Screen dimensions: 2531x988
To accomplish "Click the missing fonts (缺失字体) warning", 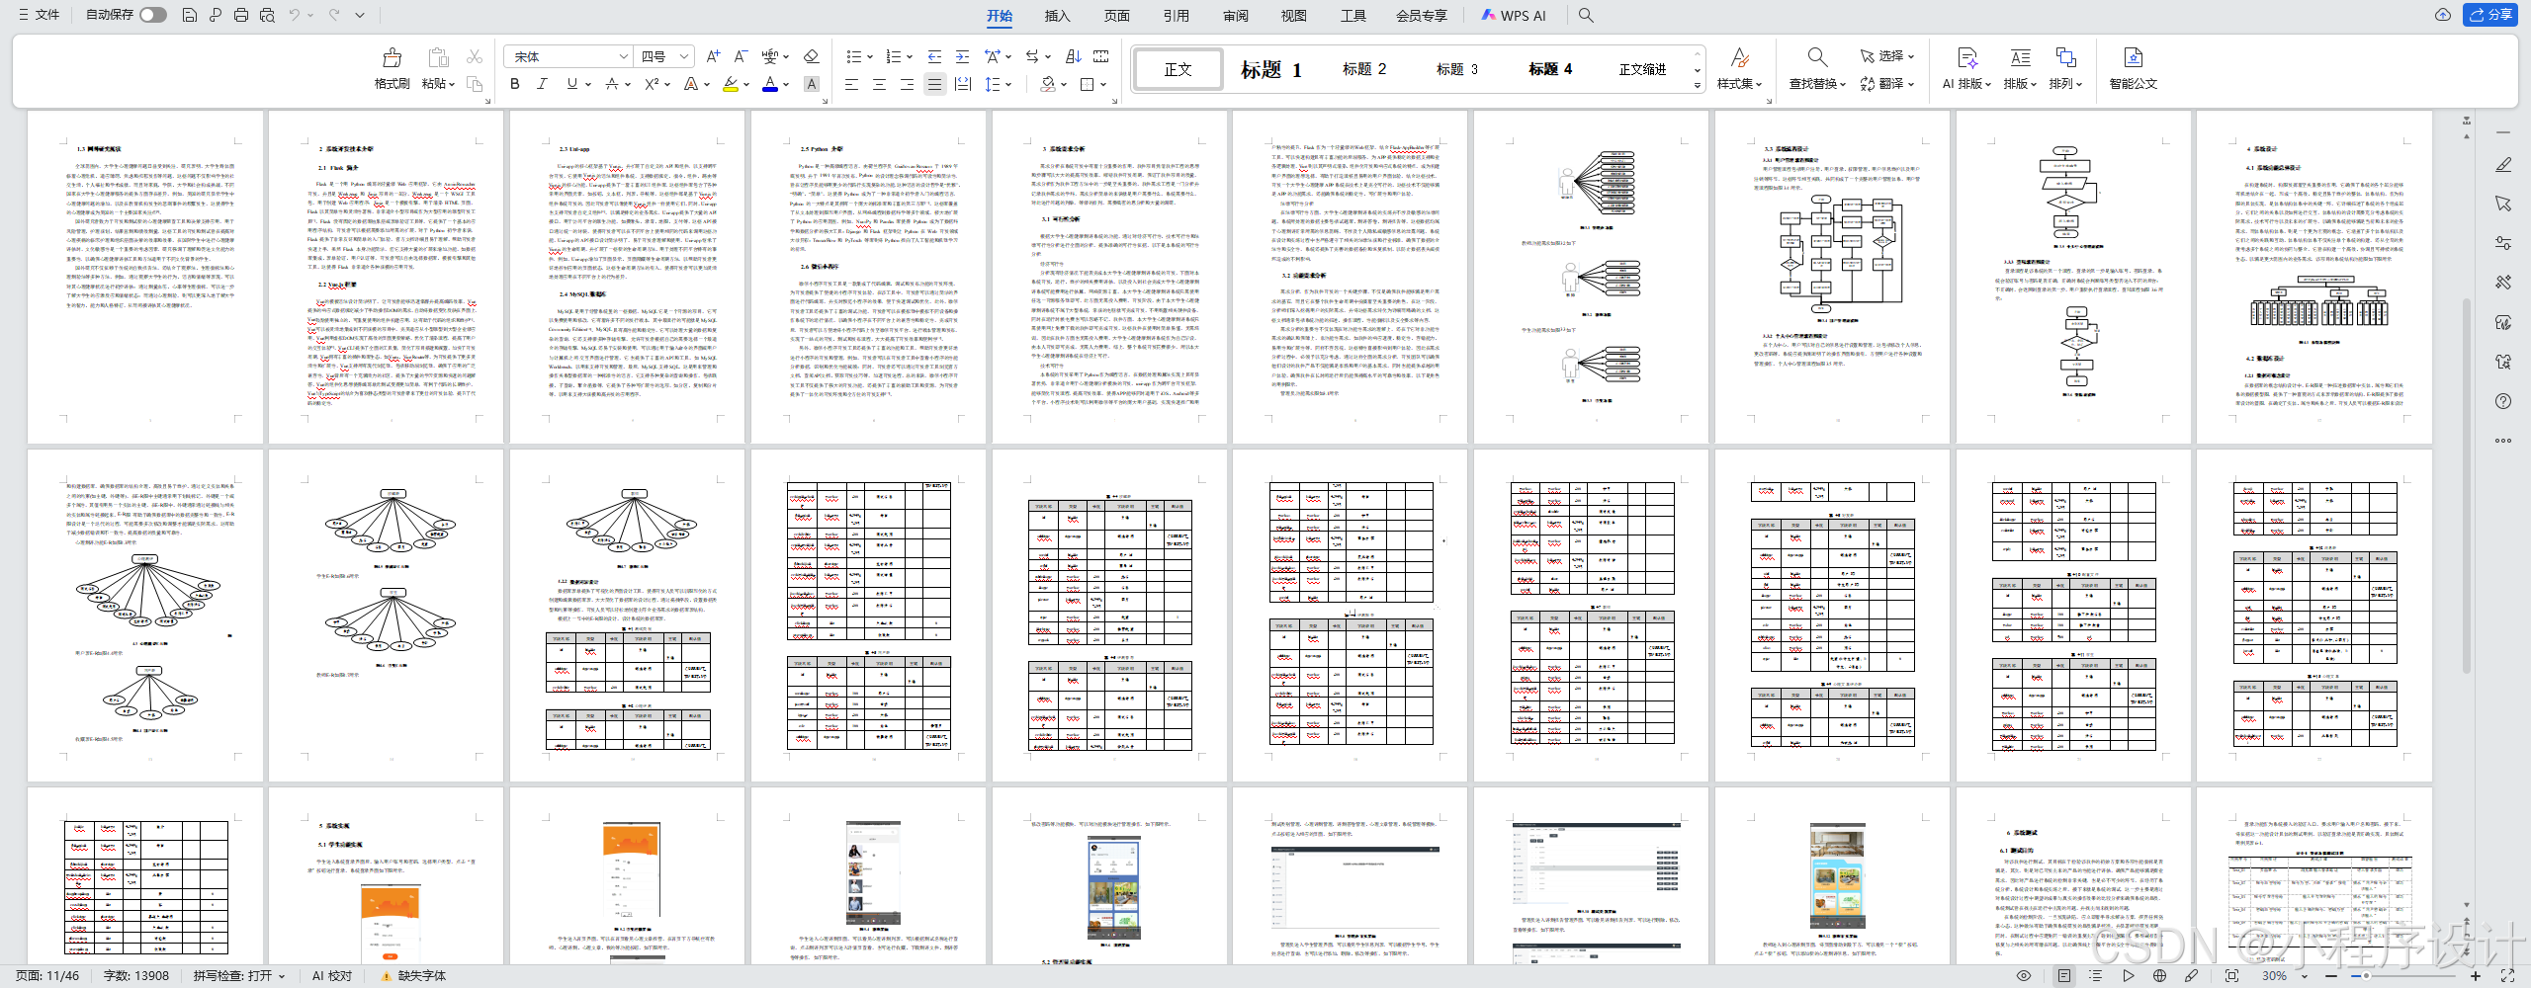I will point(413,975).
